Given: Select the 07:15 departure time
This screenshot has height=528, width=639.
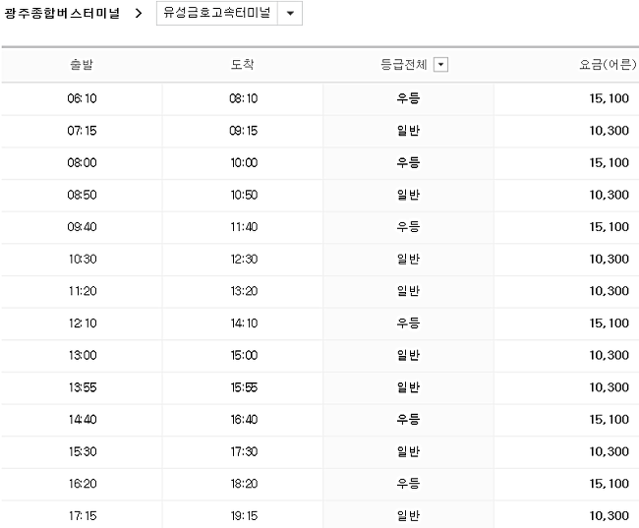Looking at the screenshot, I should pyautogui.click(x=82, y=131).
